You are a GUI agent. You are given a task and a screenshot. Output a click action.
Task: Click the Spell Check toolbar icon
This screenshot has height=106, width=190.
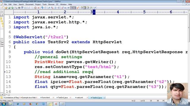tap(22, 8)
